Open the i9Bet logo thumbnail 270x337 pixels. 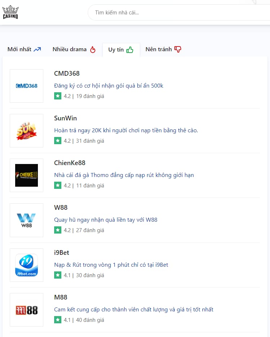point(26,265)
